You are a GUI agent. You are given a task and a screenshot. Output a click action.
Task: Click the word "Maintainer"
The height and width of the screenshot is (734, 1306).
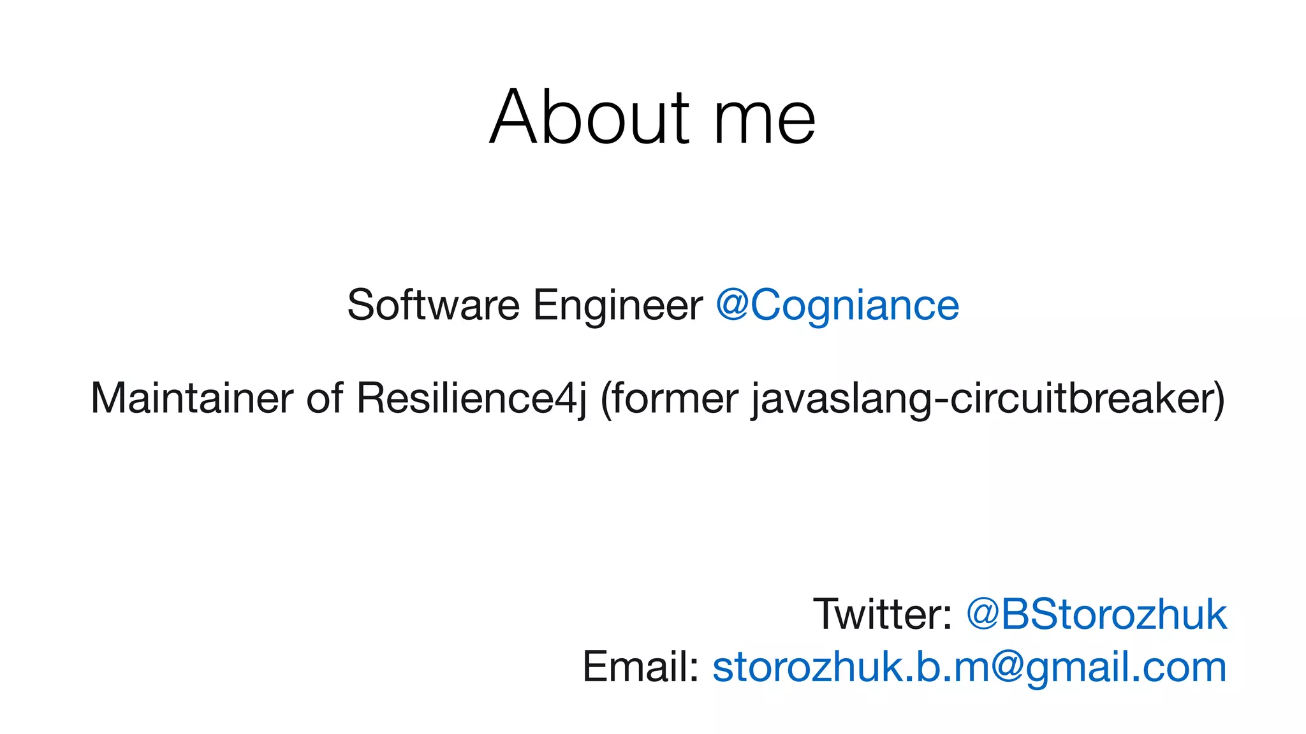(x=193, y=398)
